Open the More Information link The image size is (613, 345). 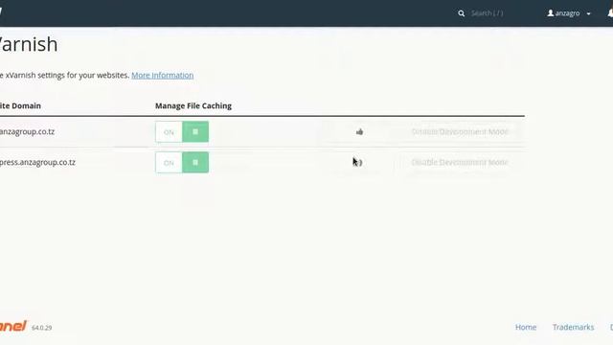coord(162,75)
